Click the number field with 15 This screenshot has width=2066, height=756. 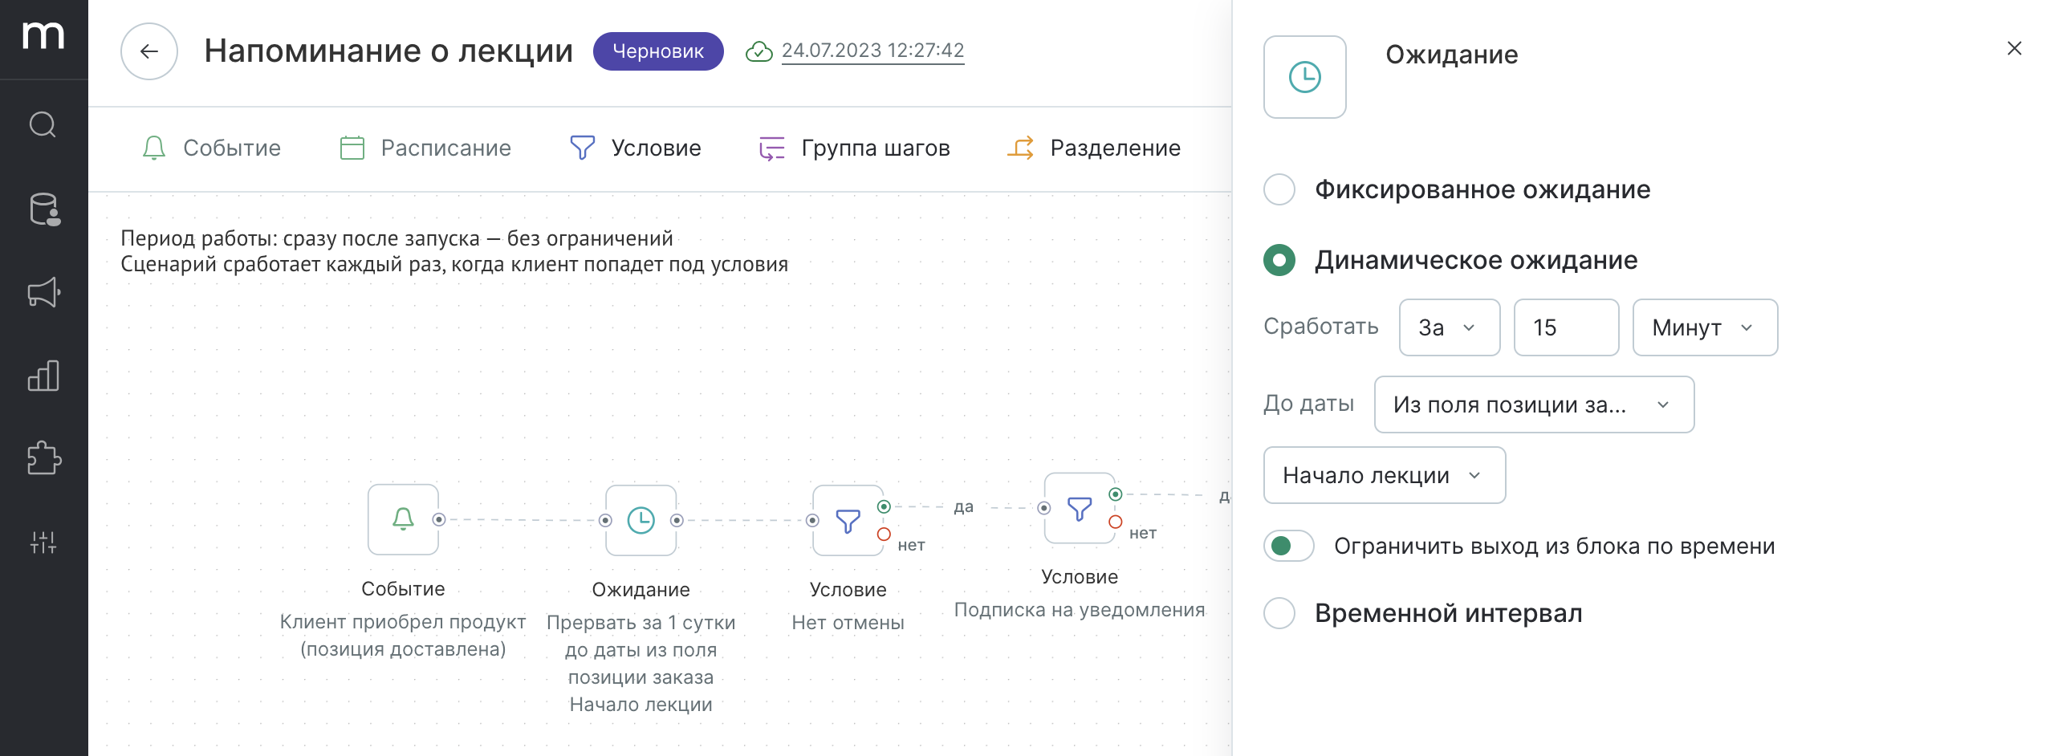[1566, 327]
